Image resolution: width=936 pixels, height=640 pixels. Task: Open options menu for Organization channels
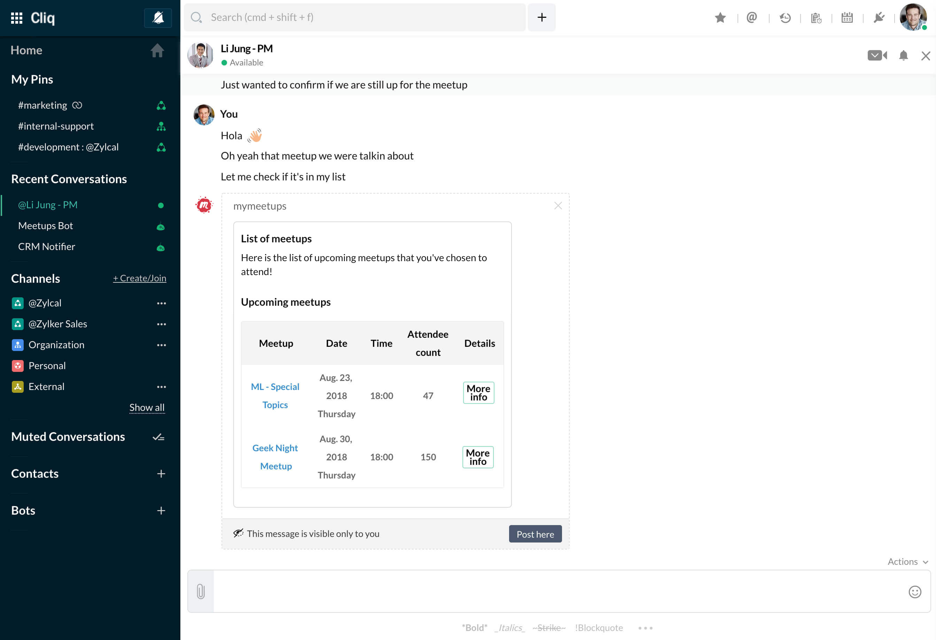[161, 345]
